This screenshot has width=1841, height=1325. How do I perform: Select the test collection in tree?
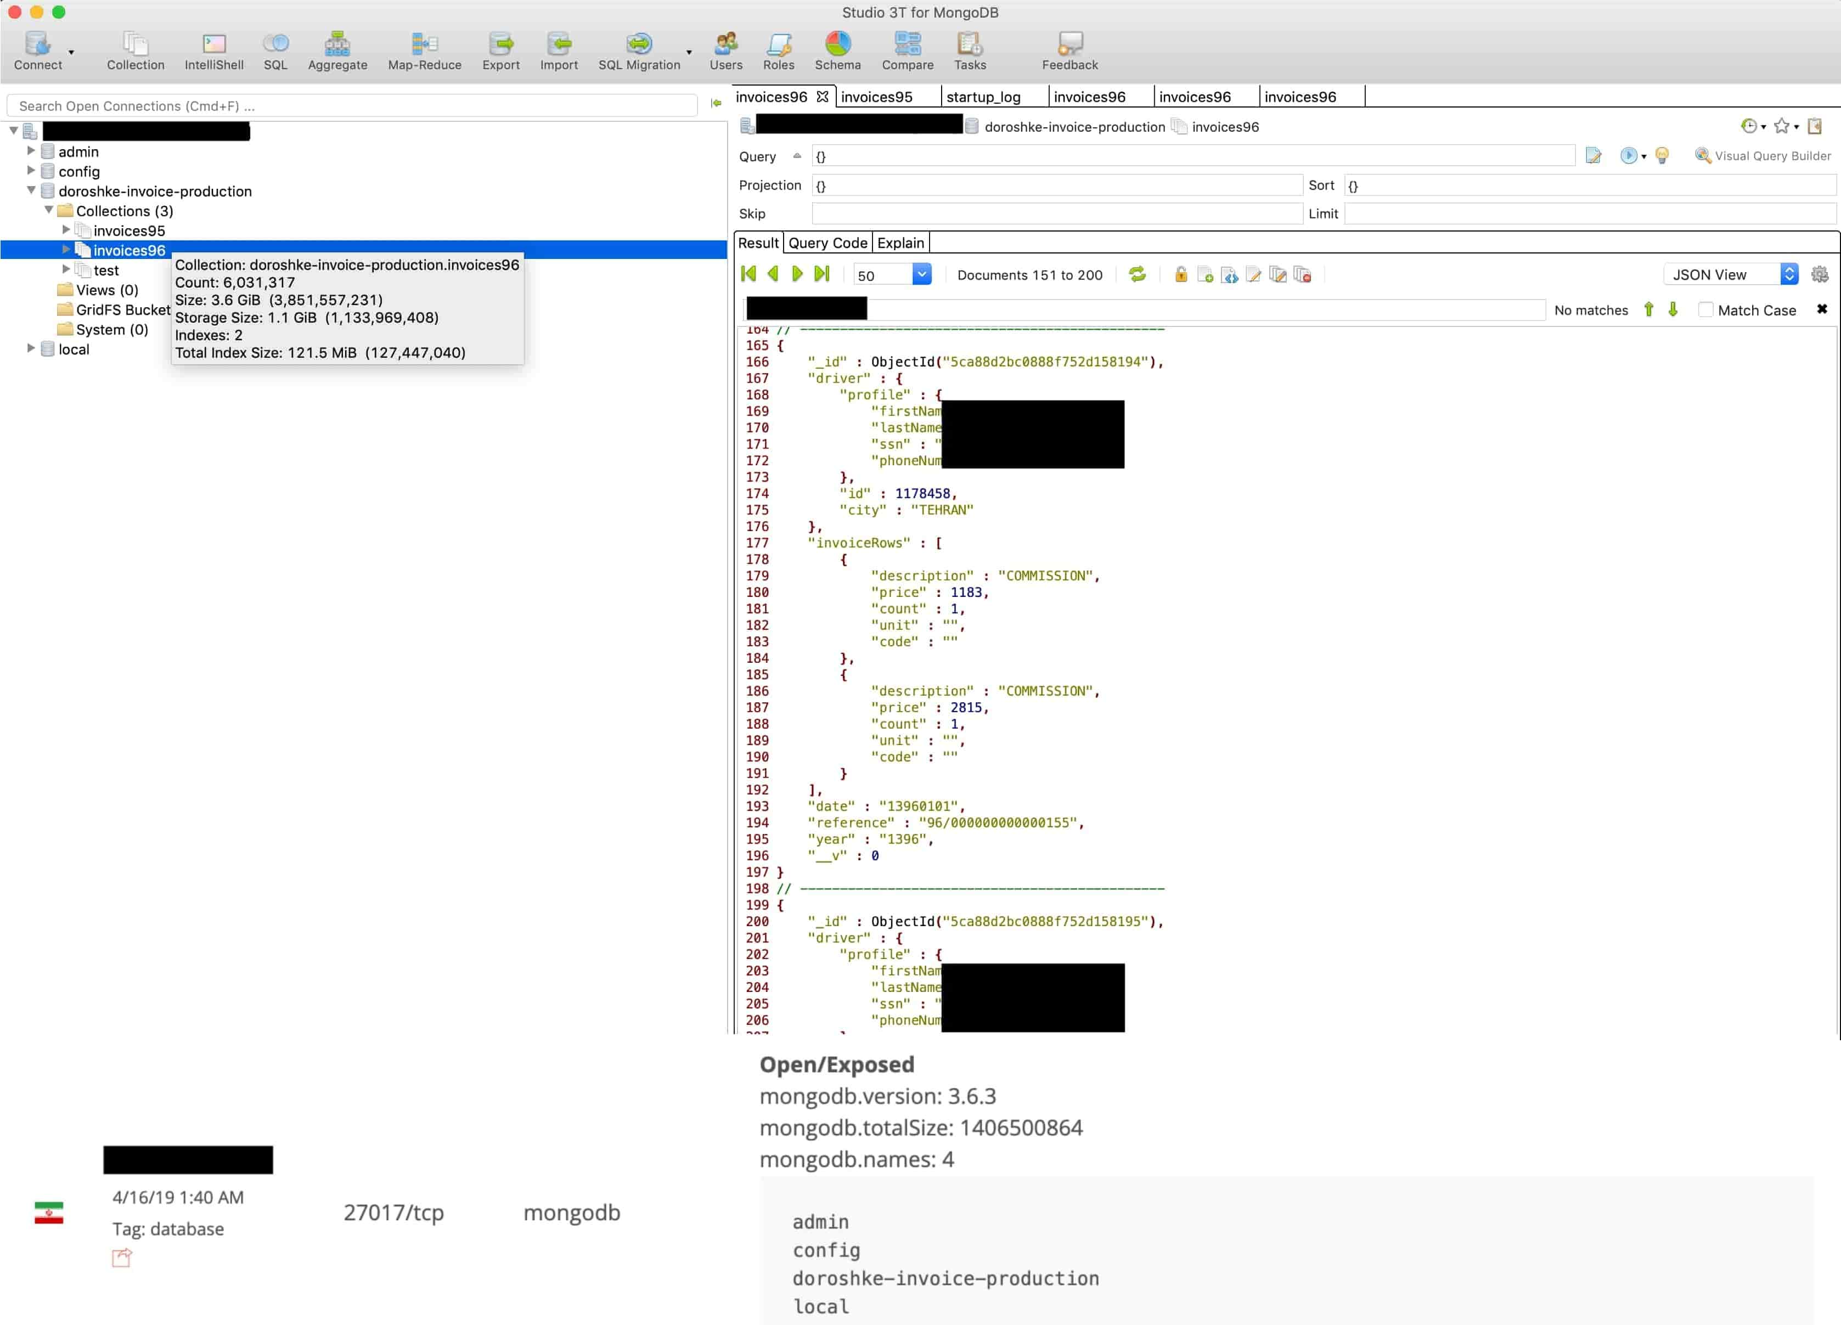pos(105,270)
